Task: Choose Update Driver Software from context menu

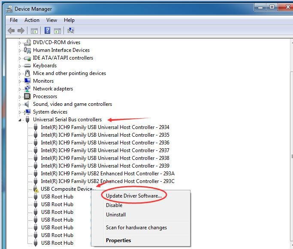Action: (x=134, y=196)
